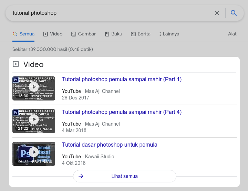
Task: Go to the Buku tab
Action: click(x=113, y=34)
